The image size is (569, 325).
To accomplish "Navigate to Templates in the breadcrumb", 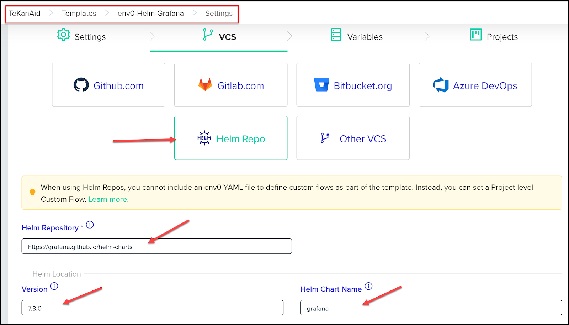I will [x=79, y=13].
